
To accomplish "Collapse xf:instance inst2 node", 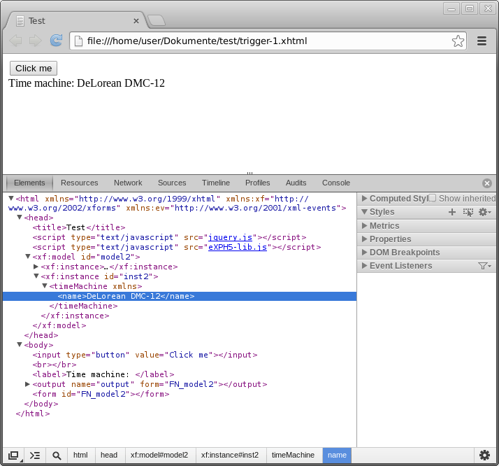I will pyautogui.click(x=36, y=276).
